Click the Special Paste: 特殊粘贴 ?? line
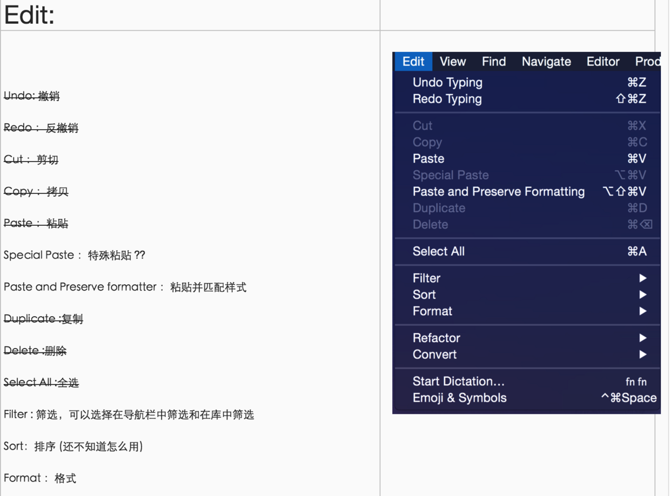 (75, 255)
